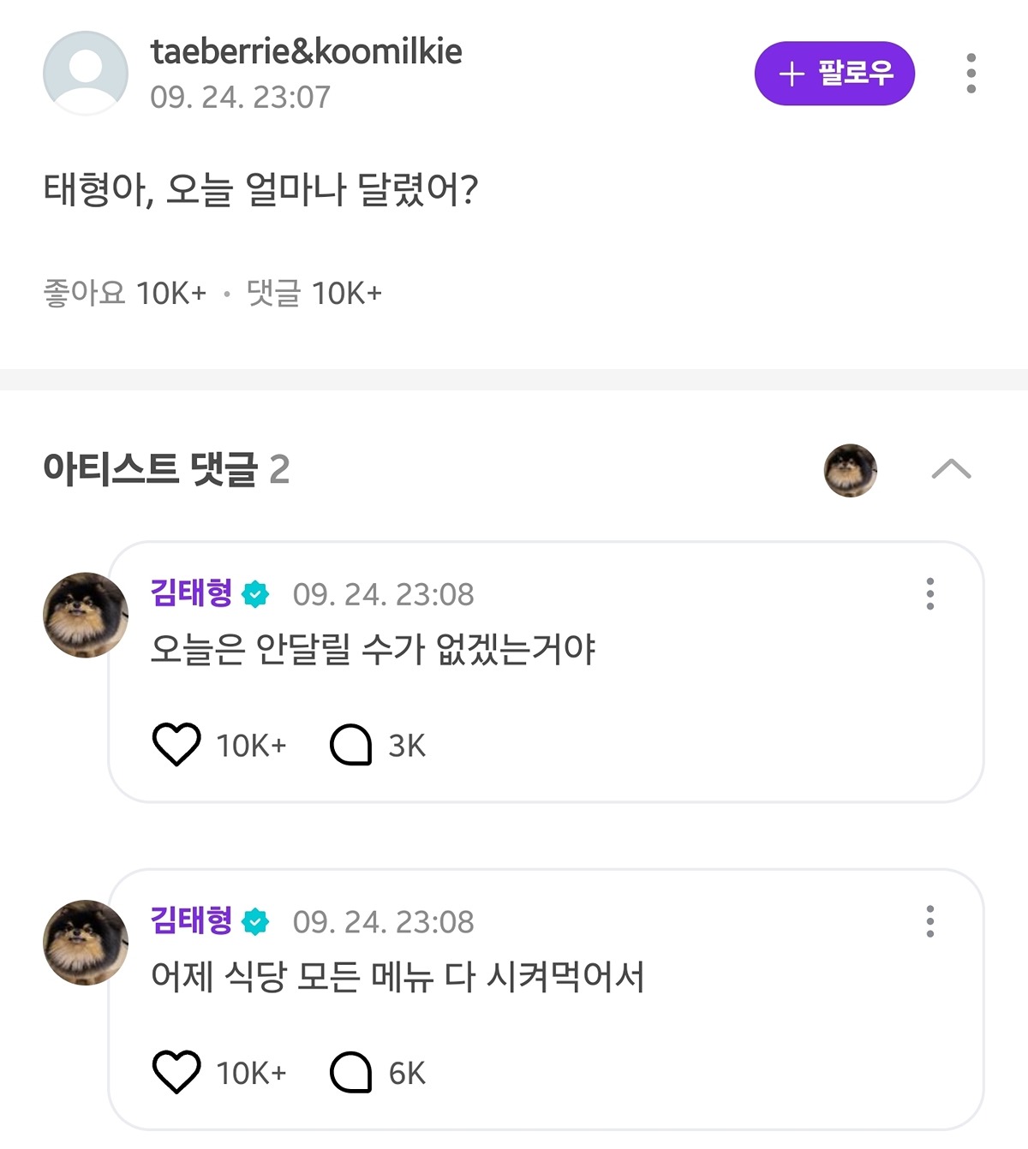This screenshot has width=1028, height=1149.
Task: Click the verified badge on the second comment
Action: pyautogui.click(x=255, y=922)
